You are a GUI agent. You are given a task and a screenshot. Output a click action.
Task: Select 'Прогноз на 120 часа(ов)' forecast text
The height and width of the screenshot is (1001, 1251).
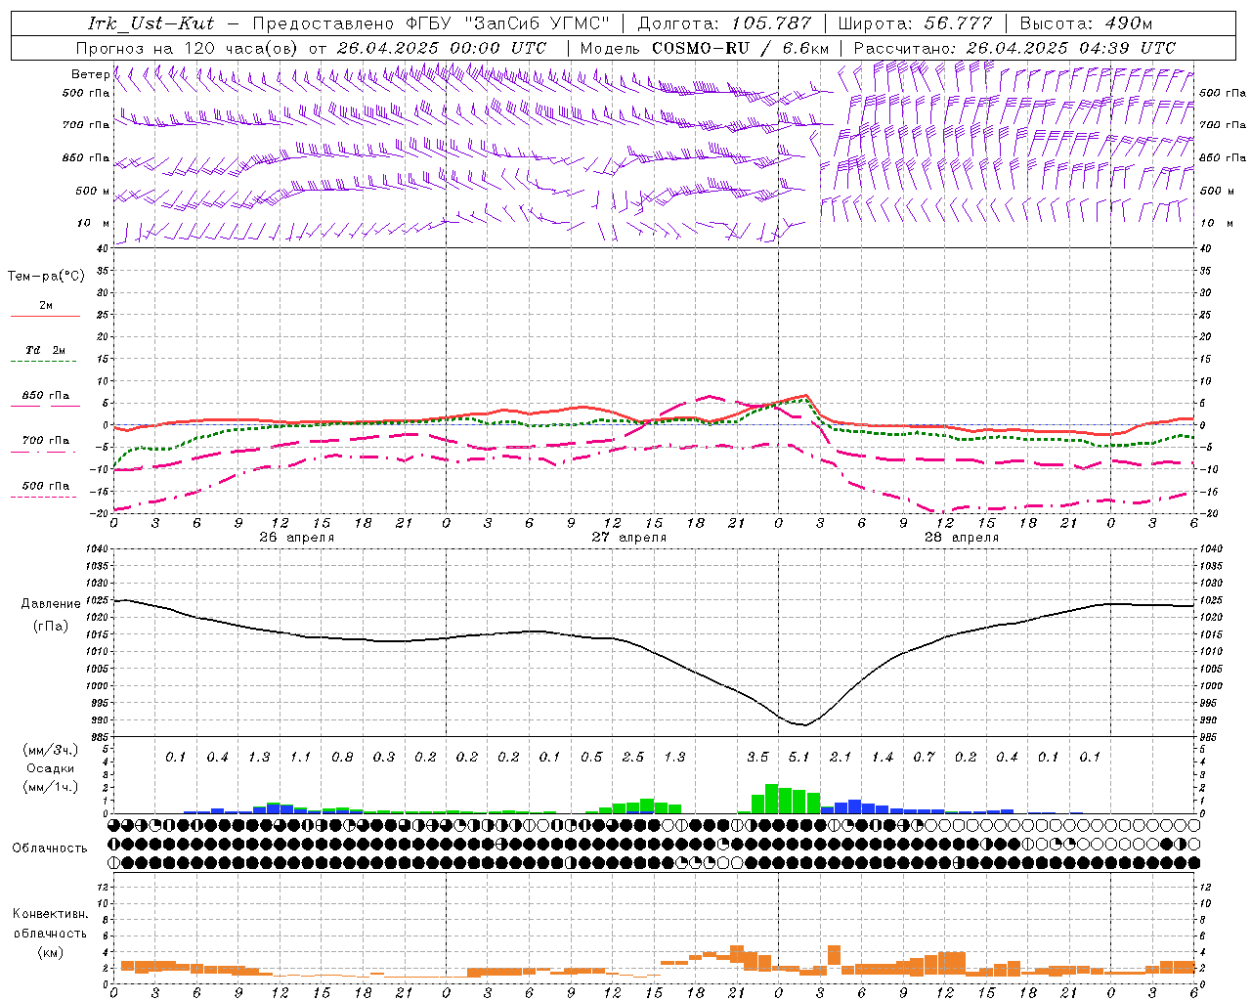point(188,47)
